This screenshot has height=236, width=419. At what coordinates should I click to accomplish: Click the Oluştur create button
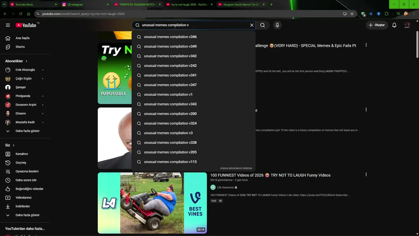tap(377, 25)
